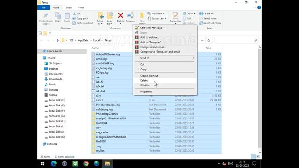Click the AppData breadcrumb in address bar
Image resolution: width=299 pixels, height=168 pixels.
[x=83, y=41]
